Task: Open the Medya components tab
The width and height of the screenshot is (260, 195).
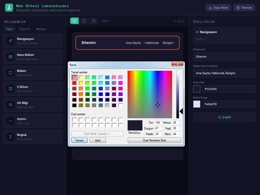Action: pyautogui.click(x=41, y=29)
